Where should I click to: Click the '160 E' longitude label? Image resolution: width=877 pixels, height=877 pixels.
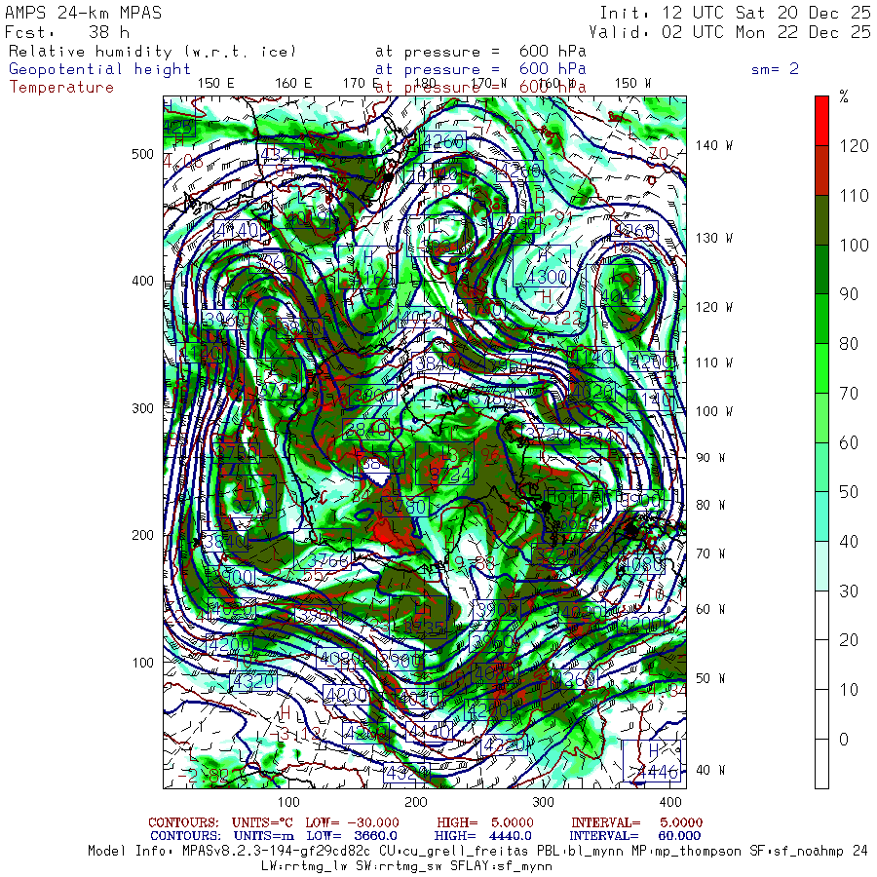293,84
